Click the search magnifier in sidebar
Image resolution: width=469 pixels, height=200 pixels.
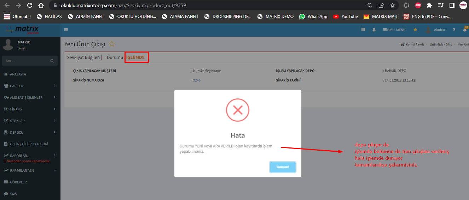pyautogui.click(x=52, y=61)
